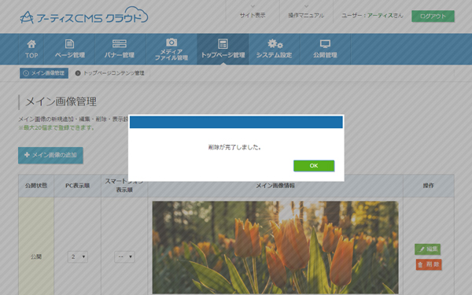
Task: Click the アーティス user name link
Action: click(x=380, y=16)
